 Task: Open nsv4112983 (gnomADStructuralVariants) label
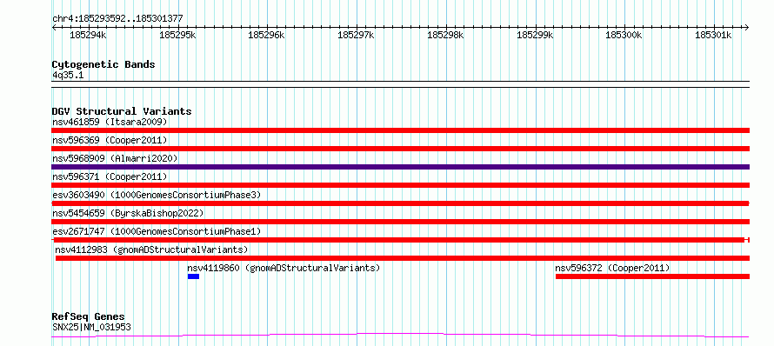click(151, 250)
